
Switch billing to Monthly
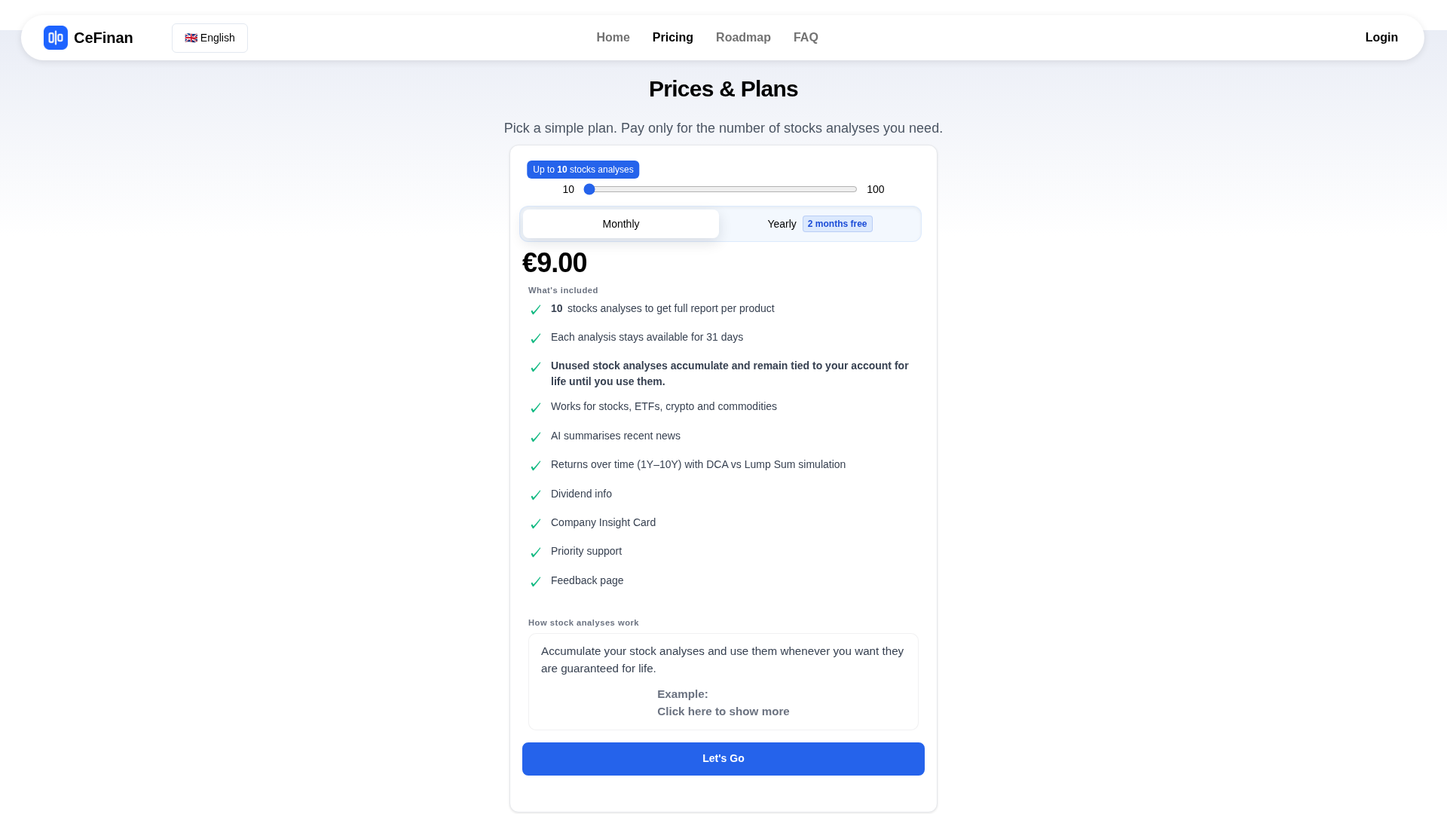click(x=620, y=224)
